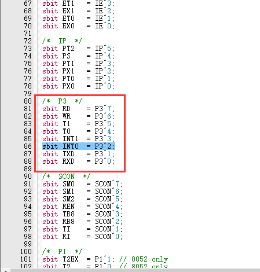Click the 'sbit PS = IP^4;' line
The height and width of the screenshot is (272, 260).
point(78,56)
